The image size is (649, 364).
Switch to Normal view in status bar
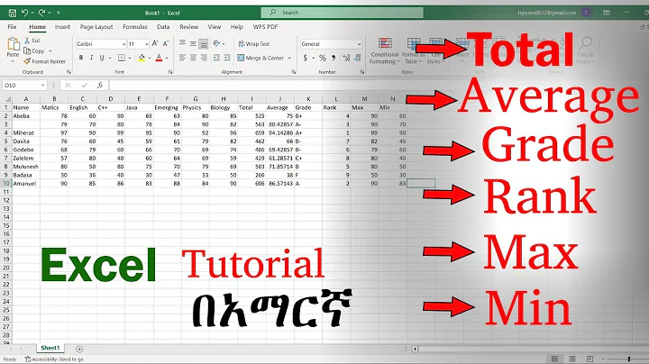554,359
